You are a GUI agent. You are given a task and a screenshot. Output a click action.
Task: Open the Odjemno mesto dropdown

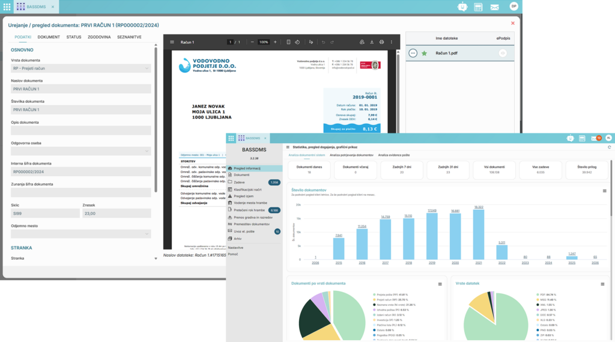point(147,234)
